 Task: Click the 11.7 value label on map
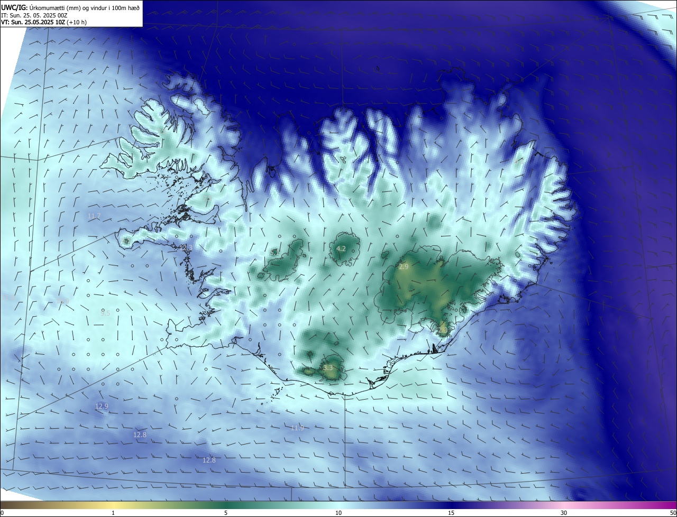pos(94,216)
